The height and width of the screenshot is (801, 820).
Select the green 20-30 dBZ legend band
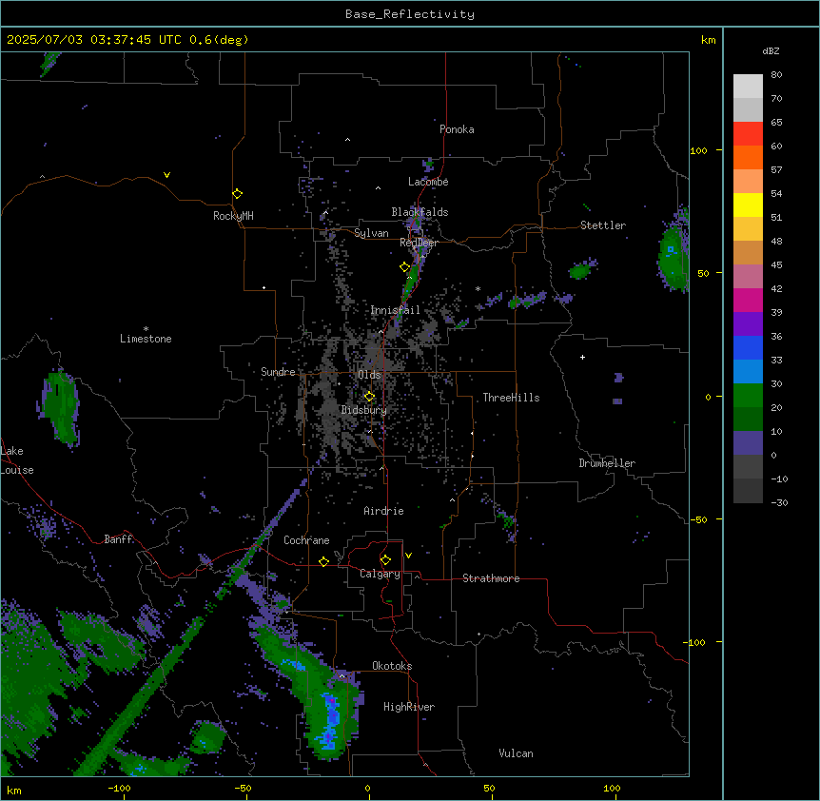[748, 396]
